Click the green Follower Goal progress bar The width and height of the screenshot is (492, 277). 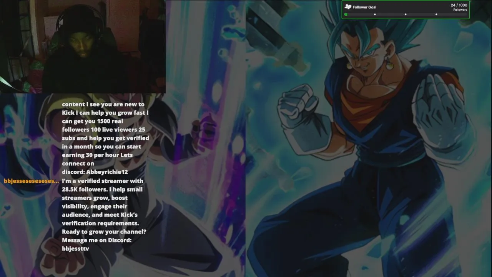click(406, 15)
